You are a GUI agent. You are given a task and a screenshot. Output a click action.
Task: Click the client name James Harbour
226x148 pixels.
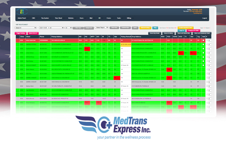point(29,53)
